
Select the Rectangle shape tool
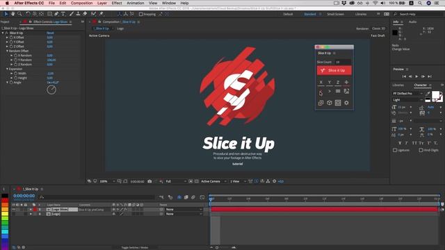(x=49, y=14)
